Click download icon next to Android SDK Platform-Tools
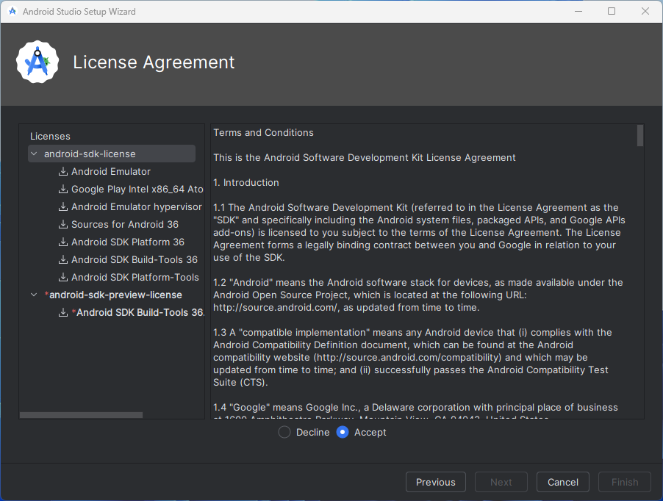Image resolution: width=663 pixels, height=501 pixels. pos(63,278)
